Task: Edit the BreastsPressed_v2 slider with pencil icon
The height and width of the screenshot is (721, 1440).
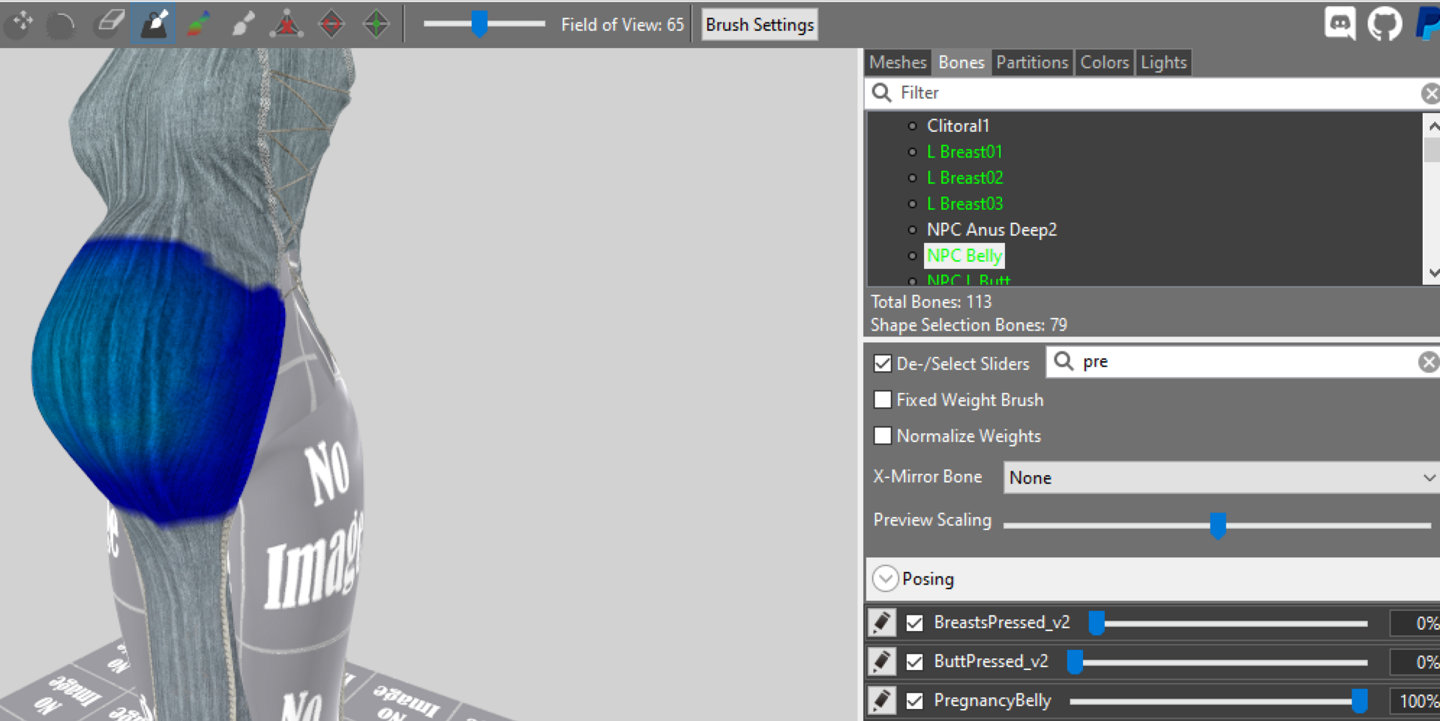Action: point(882,622)
